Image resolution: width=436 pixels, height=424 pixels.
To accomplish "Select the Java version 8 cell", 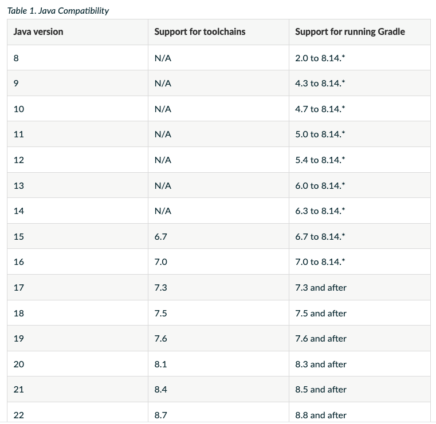I will pyautogui.click(x=17, y=58).
